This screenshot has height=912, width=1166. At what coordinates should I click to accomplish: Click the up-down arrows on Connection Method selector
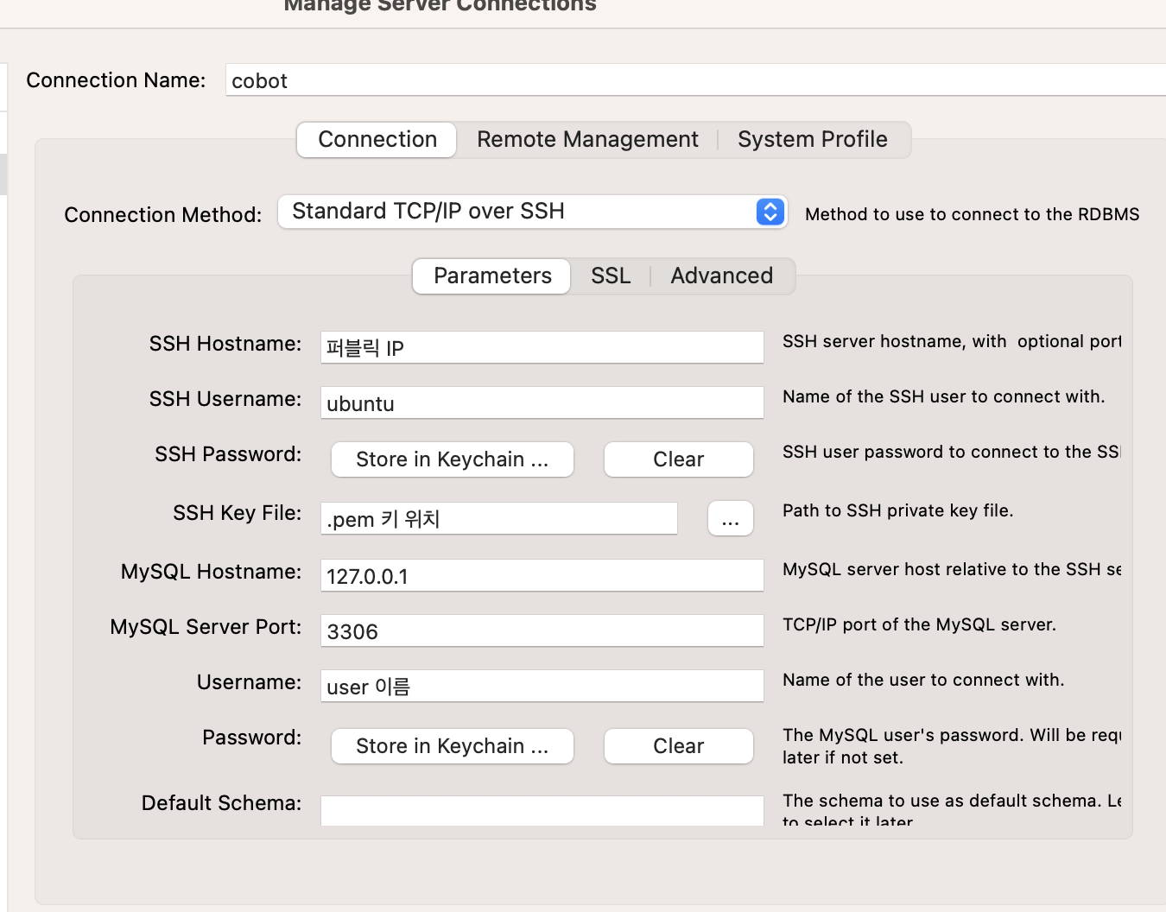[x=769, y=212]
